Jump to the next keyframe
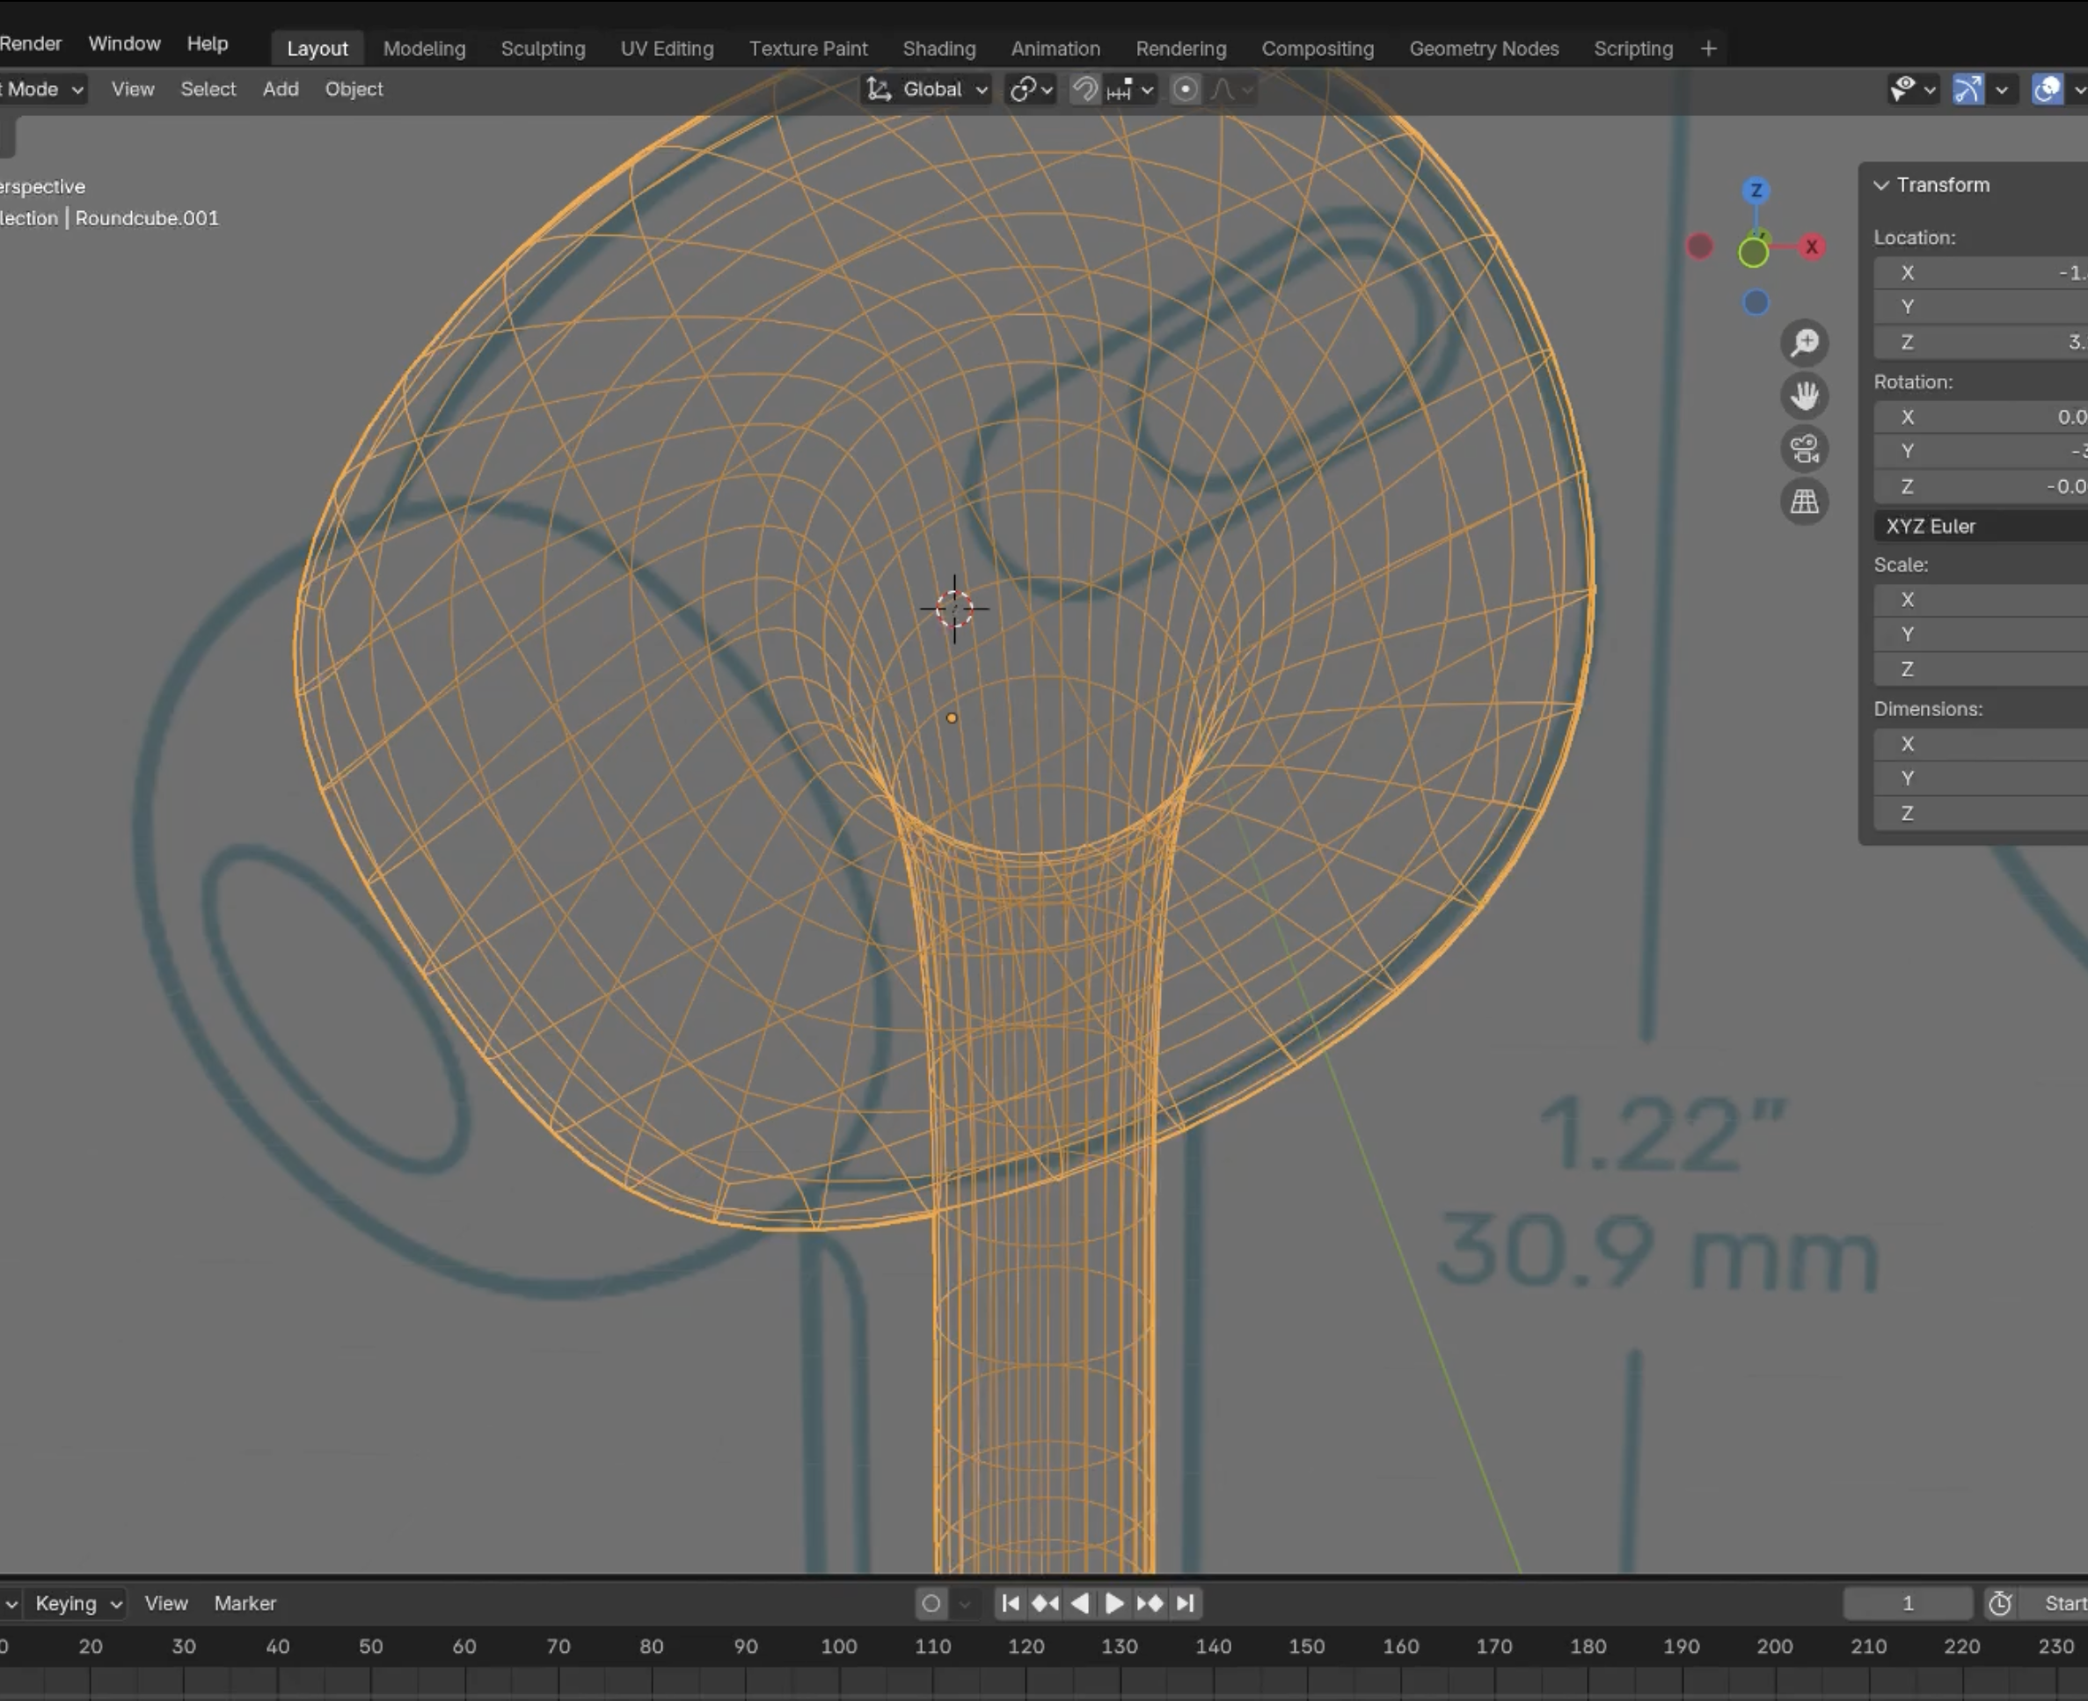2088x1701 pixels. coord(1150,1603)
